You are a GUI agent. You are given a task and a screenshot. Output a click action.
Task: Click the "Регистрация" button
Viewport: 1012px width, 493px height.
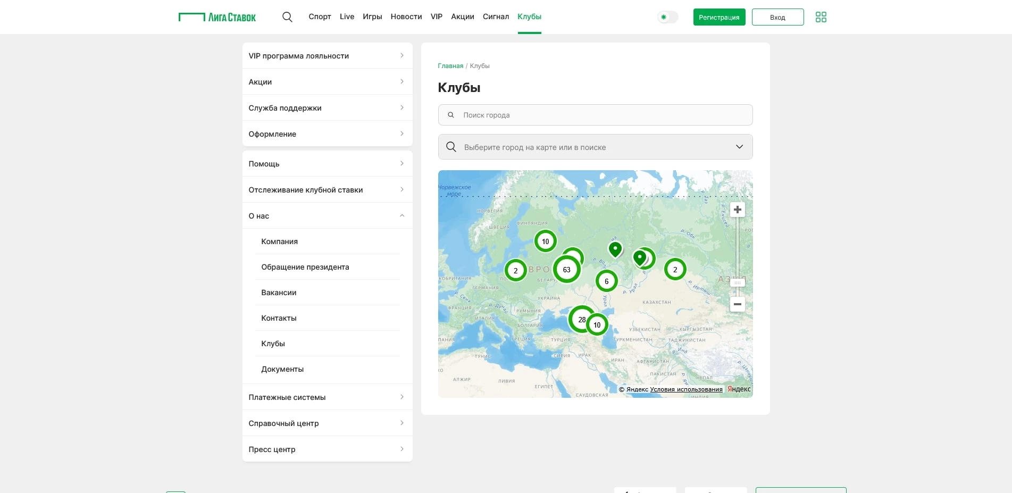pyautogui.click(x=719, y=17)
